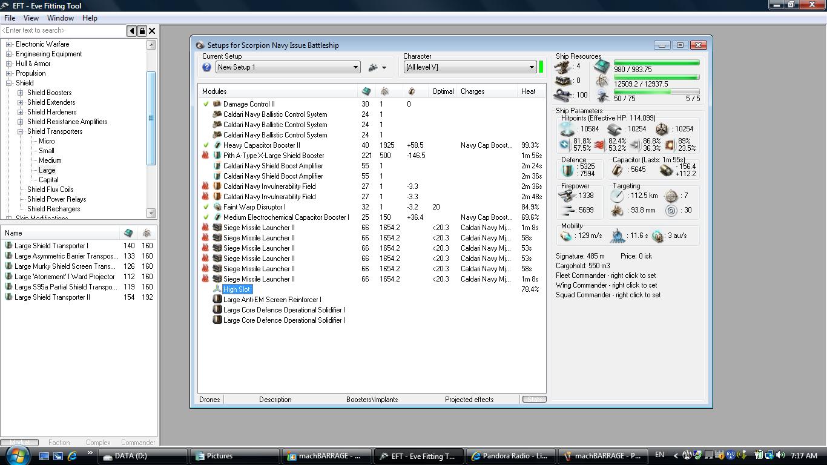The height and width of the screenshot is (465, 827).
Task: Click the speed icon showing 129 m/s
Action: click(566, 236)
